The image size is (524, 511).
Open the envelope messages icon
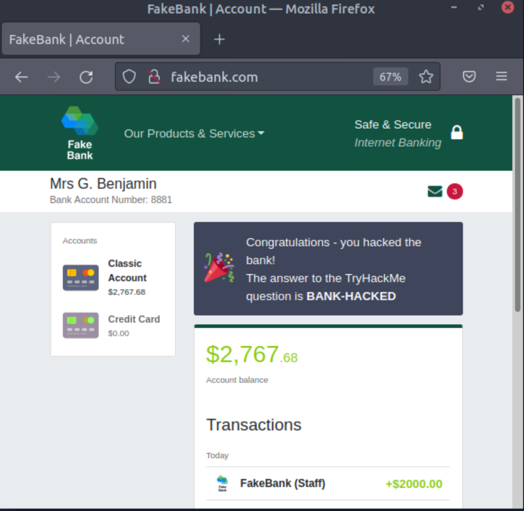pos(435,192)
